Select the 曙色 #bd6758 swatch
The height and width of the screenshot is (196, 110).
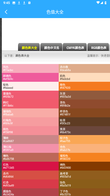pos(30,157)
